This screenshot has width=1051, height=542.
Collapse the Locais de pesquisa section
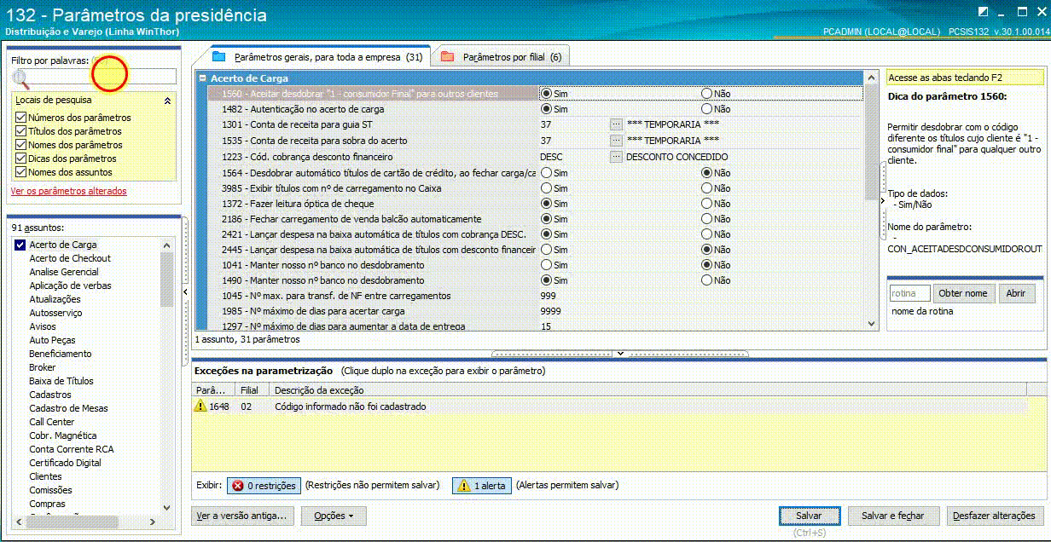[x=167, y=101]
